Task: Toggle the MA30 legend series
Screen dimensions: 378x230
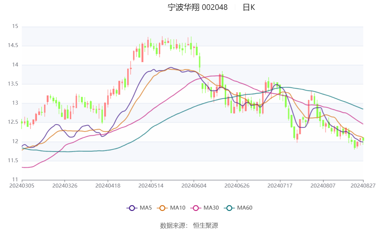Action: (x=204, y=208)
